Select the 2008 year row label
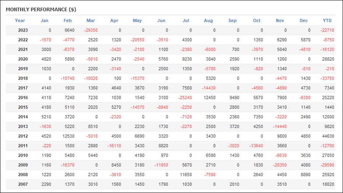 [23, 174]
